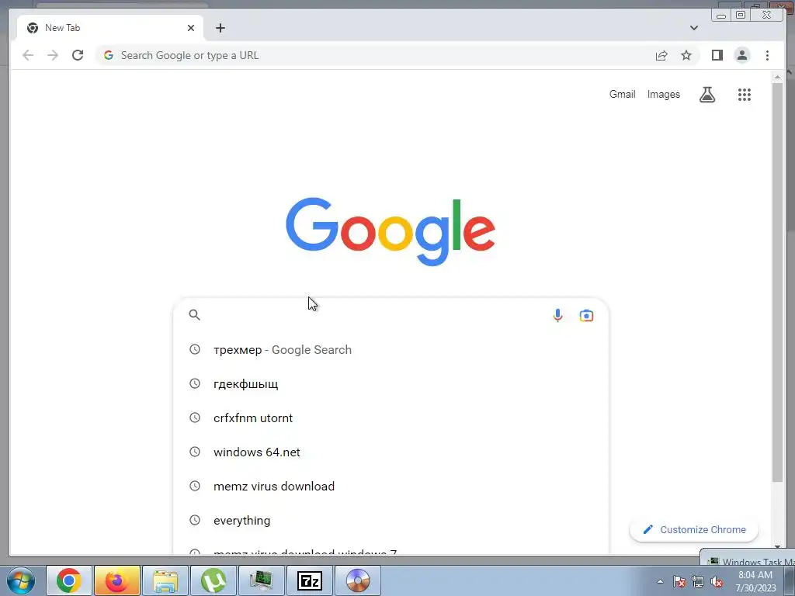This screenshot has height=596, width=795.
Task: Open the Chrome profile avatar menu
Action: click(741, 55)
